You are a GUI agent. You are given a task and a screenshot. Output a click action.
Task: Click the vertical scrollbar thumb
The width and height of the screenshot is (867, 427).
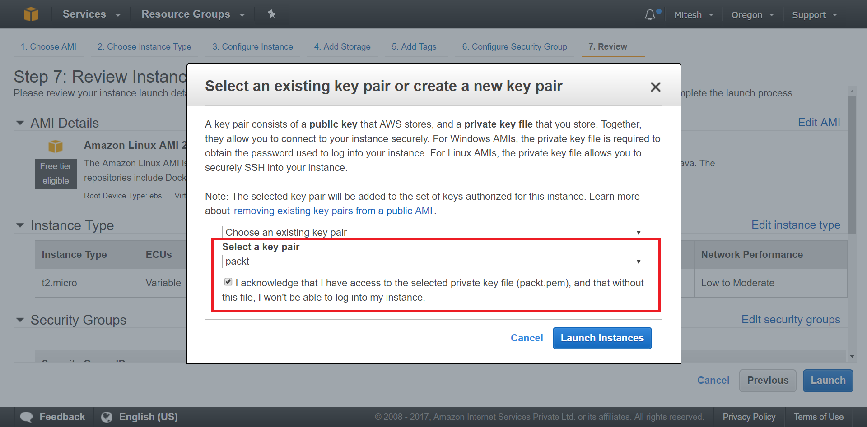click(x=852, y=165)
